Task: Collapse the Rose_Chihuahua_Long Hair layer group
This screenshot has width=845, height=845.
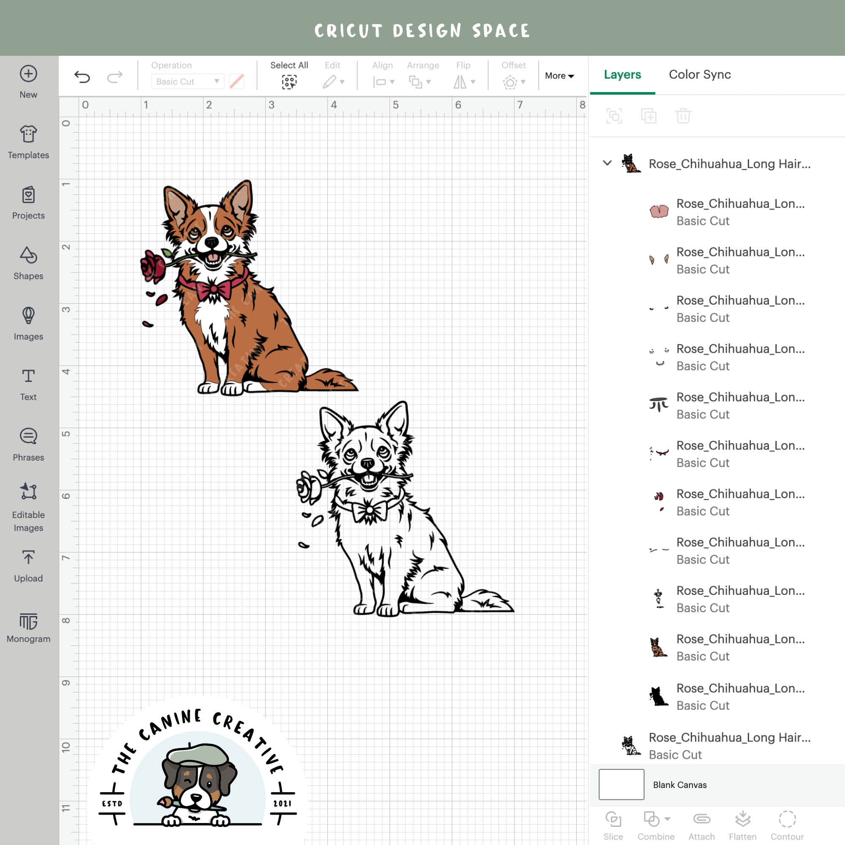Action: point(607,164)
